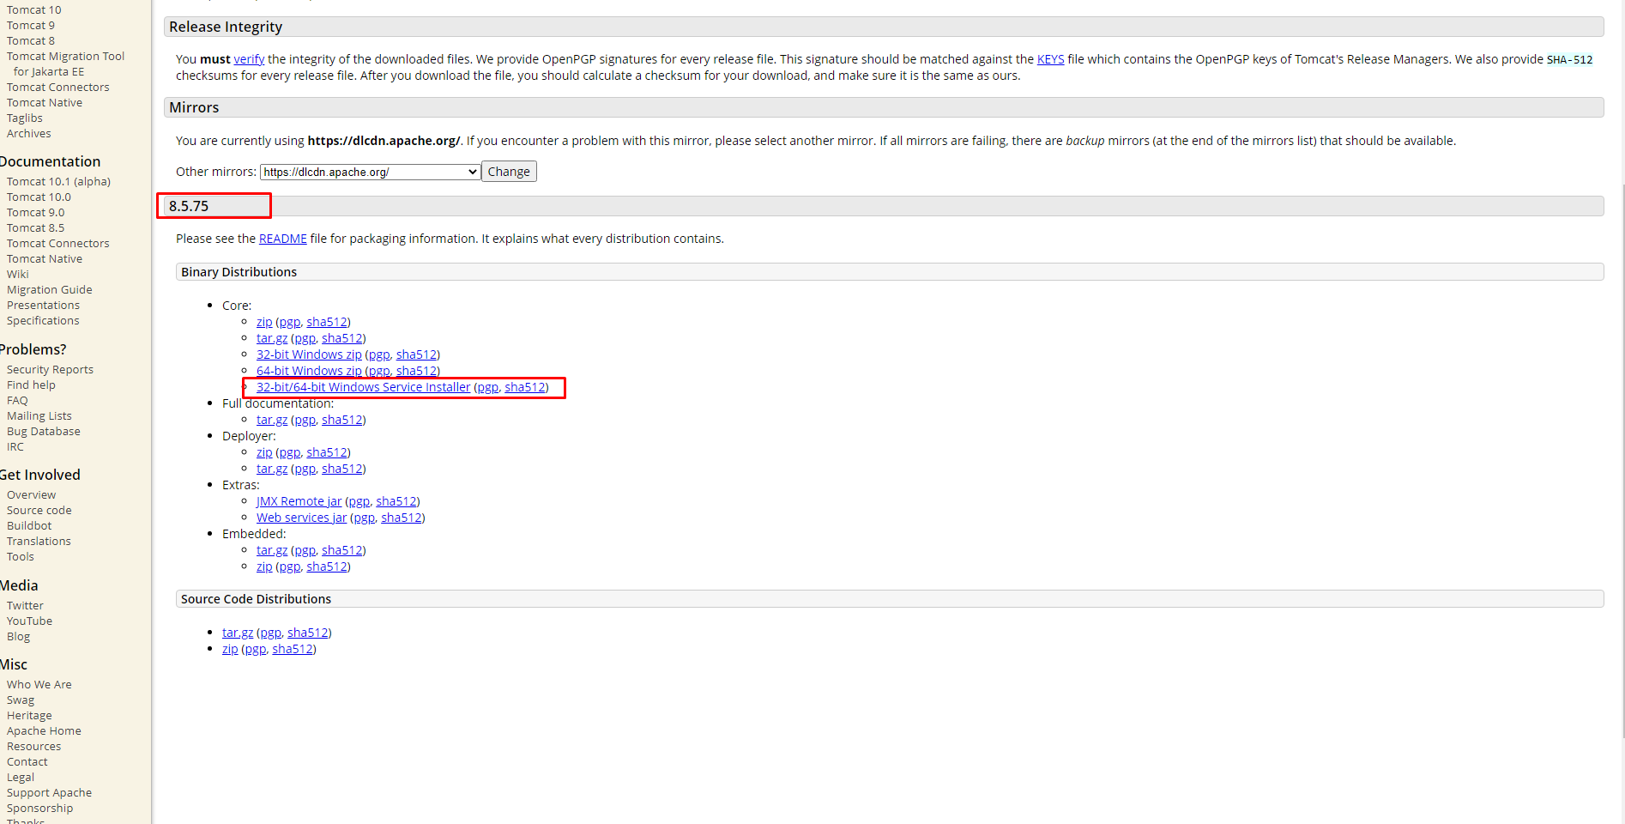Open the Swag link
1625x824 pixels.
[21, 700]
